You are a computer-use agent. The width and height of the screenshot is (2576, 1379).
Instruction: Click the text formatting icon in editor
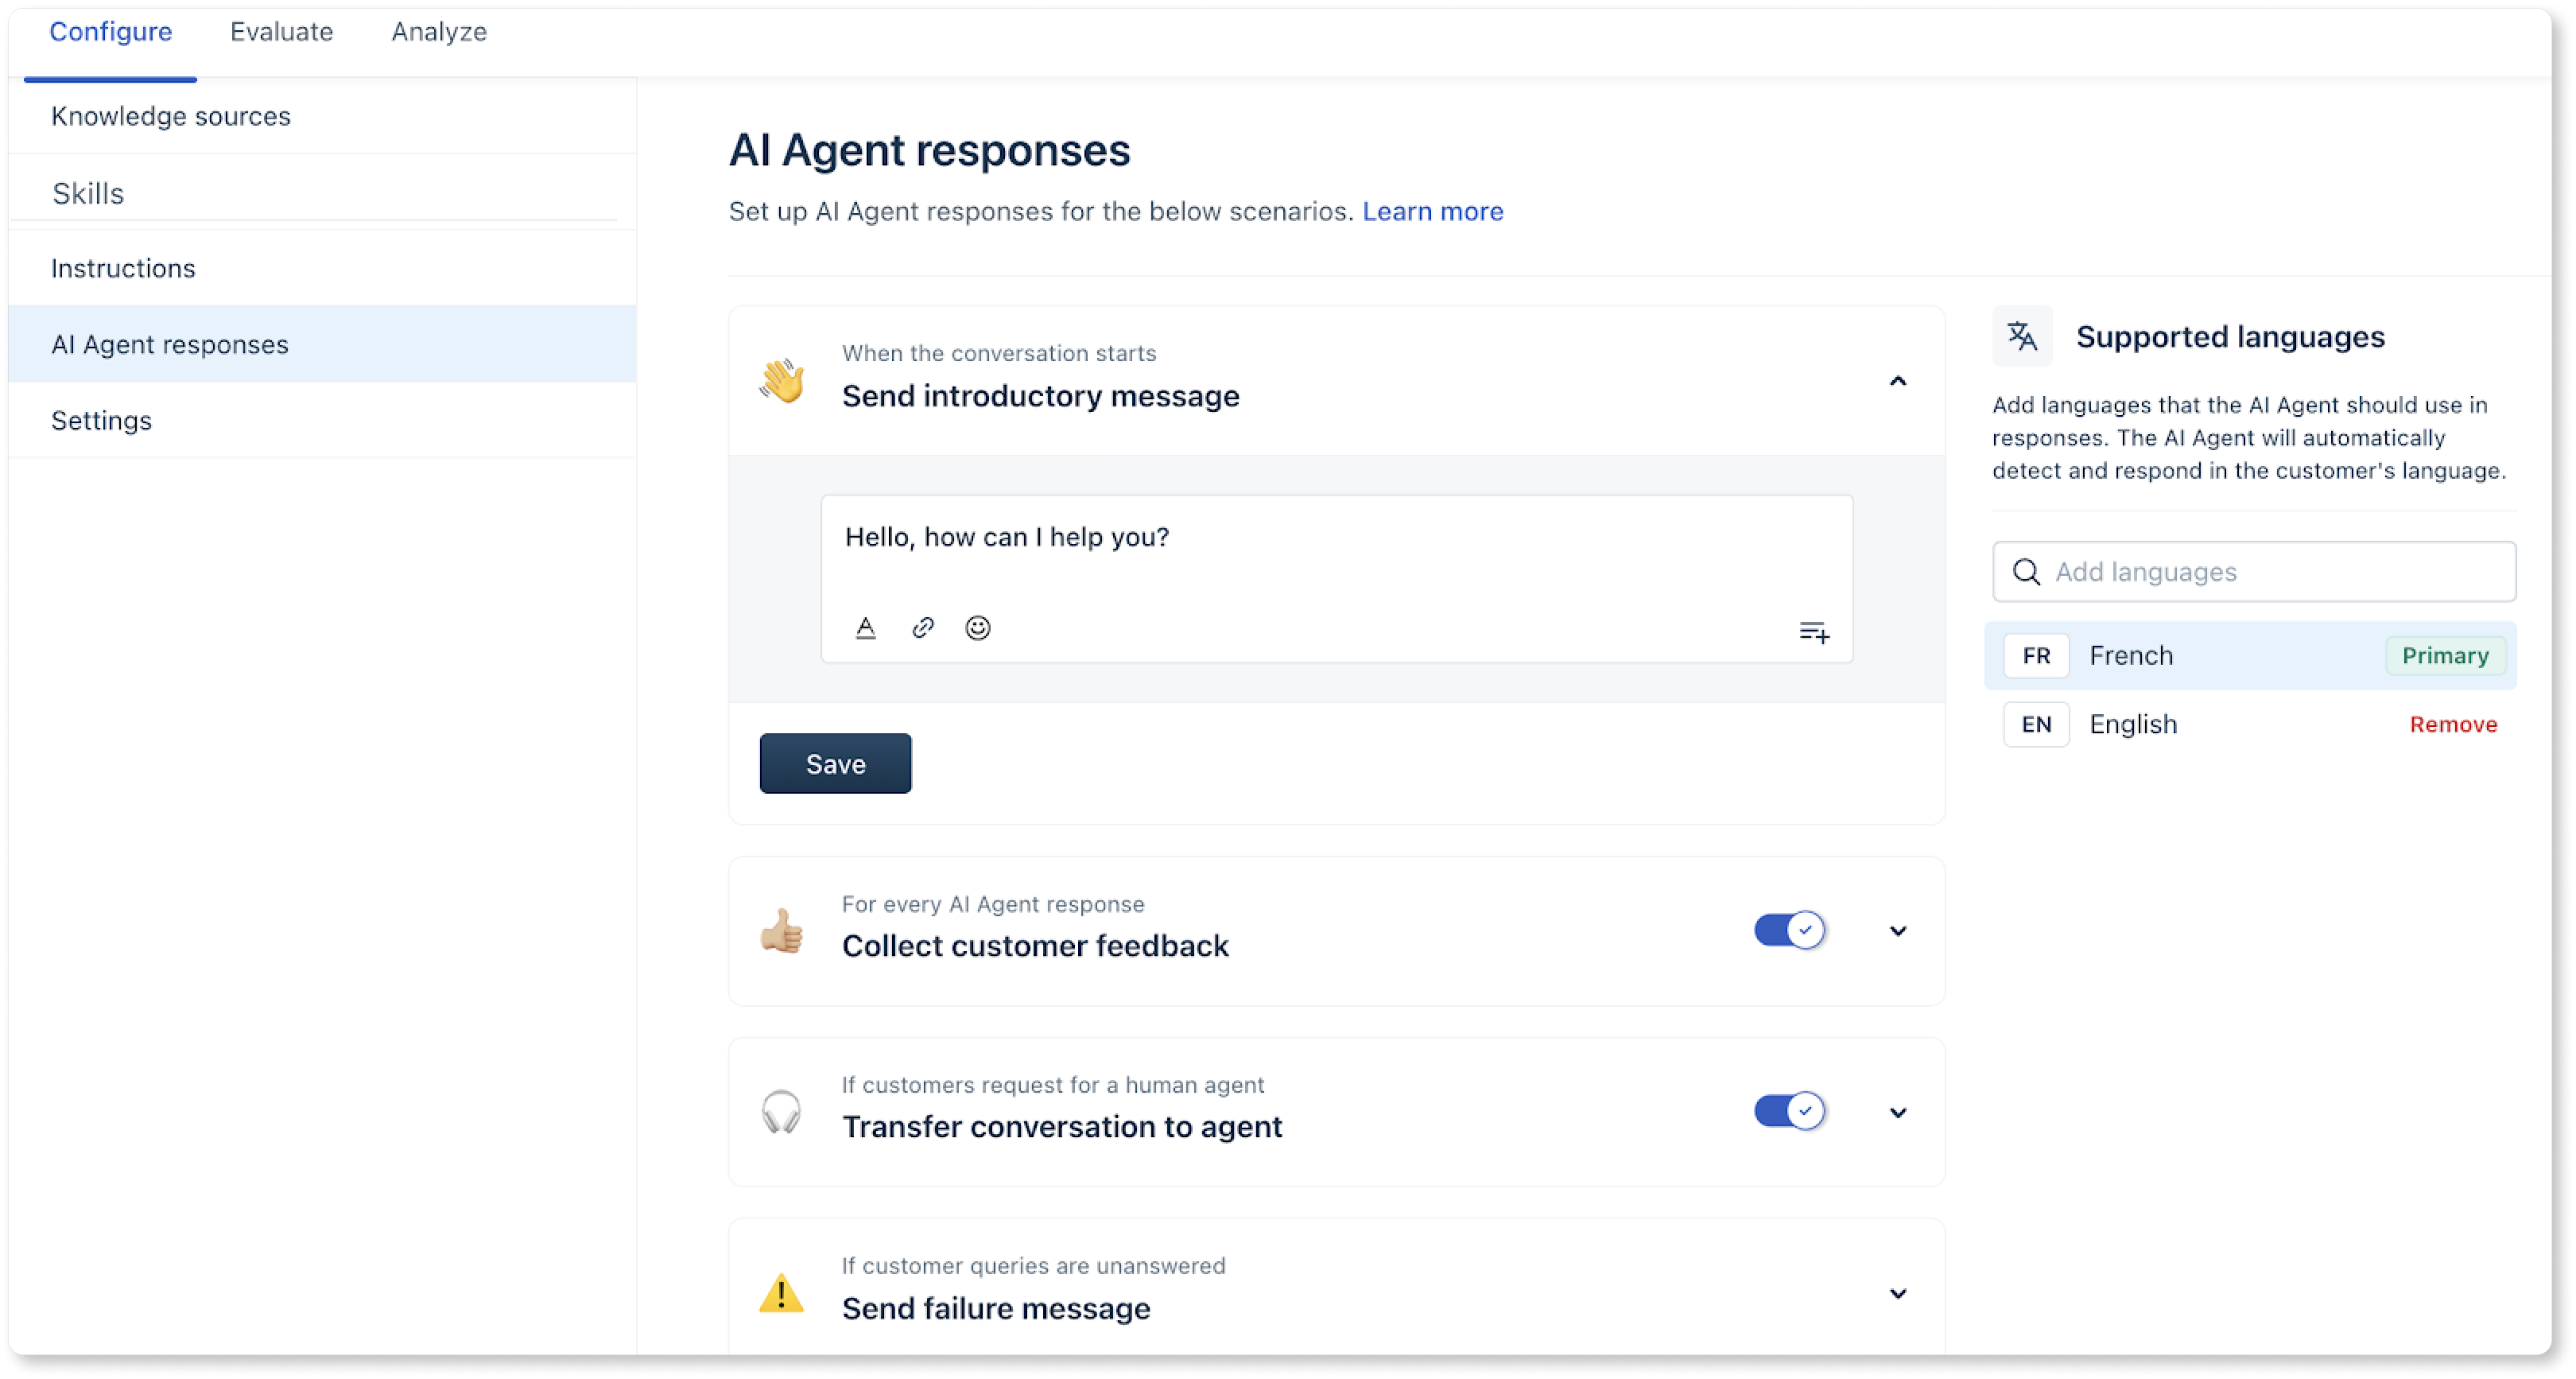tap(866, 628)
